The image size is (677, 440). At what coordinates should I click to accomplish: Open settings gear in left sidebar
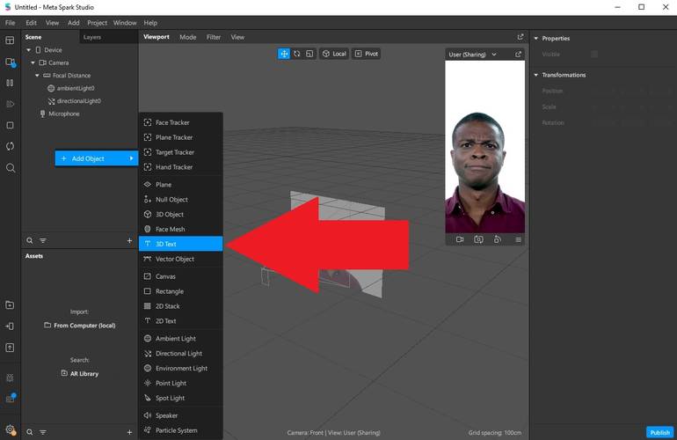[10, 429]
